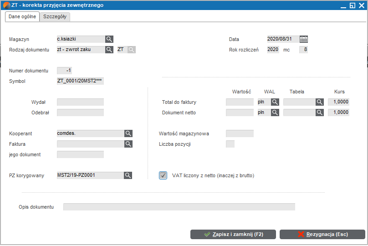Image resolution: width=368 pixels, height=246 pixels.
Task: Click Rezygnacja (Esc) button
Action: pyautogui.click(x=322, y=234)
